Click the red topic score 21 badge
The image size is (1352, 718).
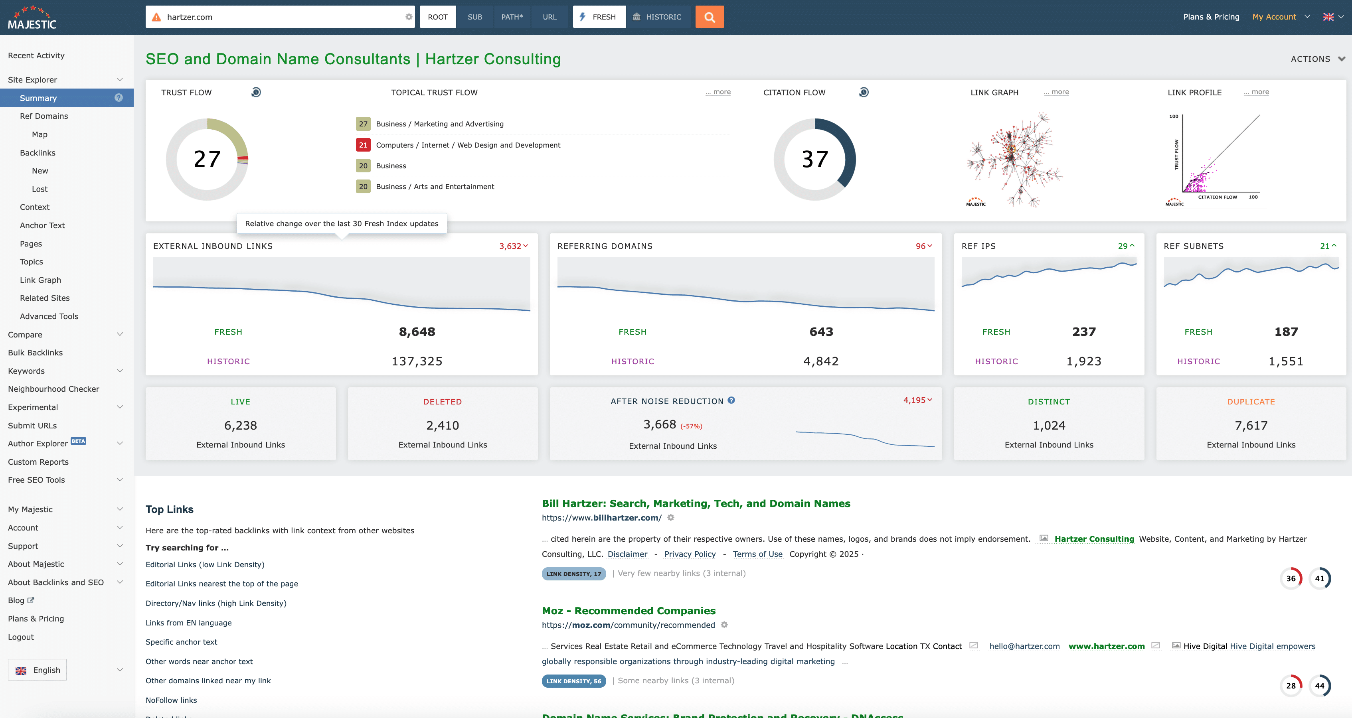[x=363, y=145]
